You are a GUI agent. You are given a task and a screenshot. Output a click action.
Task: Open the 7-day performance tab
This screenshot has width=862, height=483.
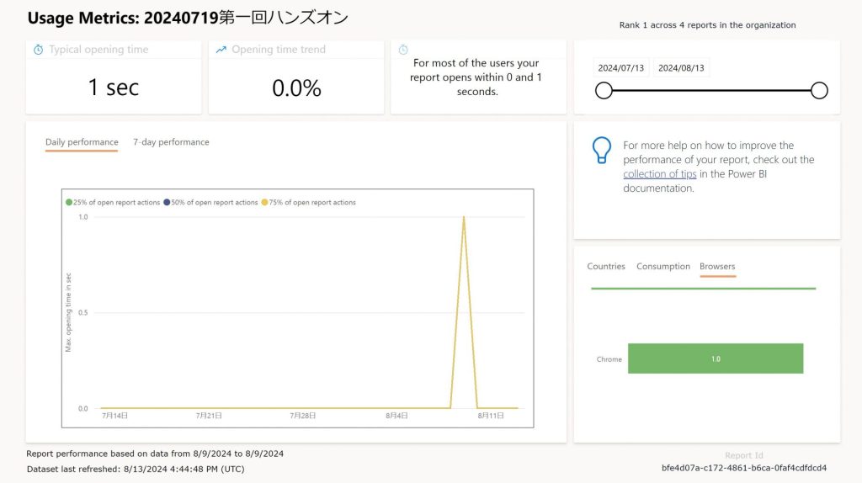tap(171, 142)
